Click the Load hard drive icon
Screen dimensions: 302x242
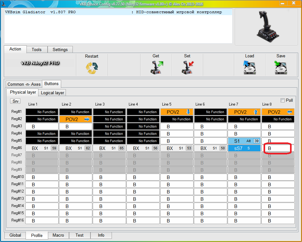click(249, 67)
